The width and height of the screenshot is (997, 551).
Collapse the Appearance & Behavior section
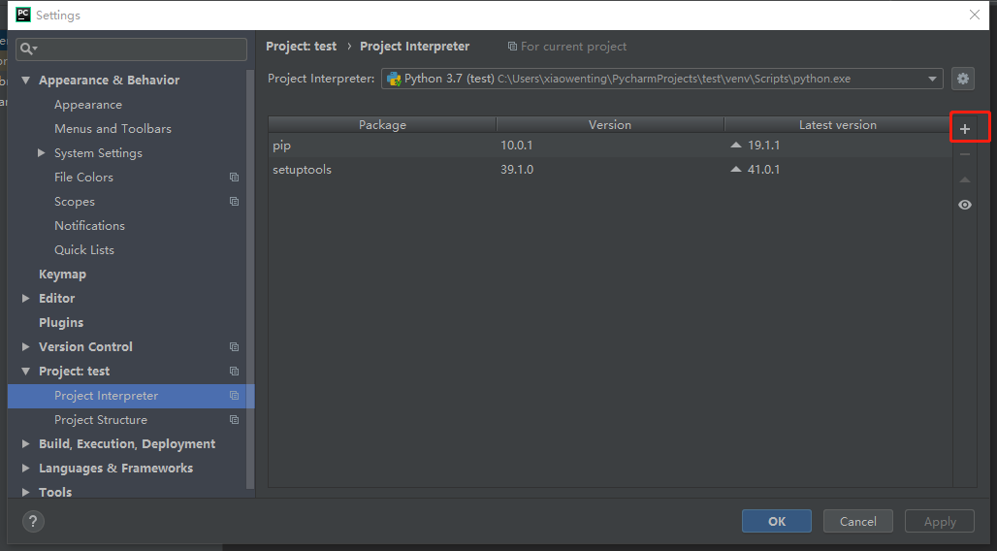(26, 81)
